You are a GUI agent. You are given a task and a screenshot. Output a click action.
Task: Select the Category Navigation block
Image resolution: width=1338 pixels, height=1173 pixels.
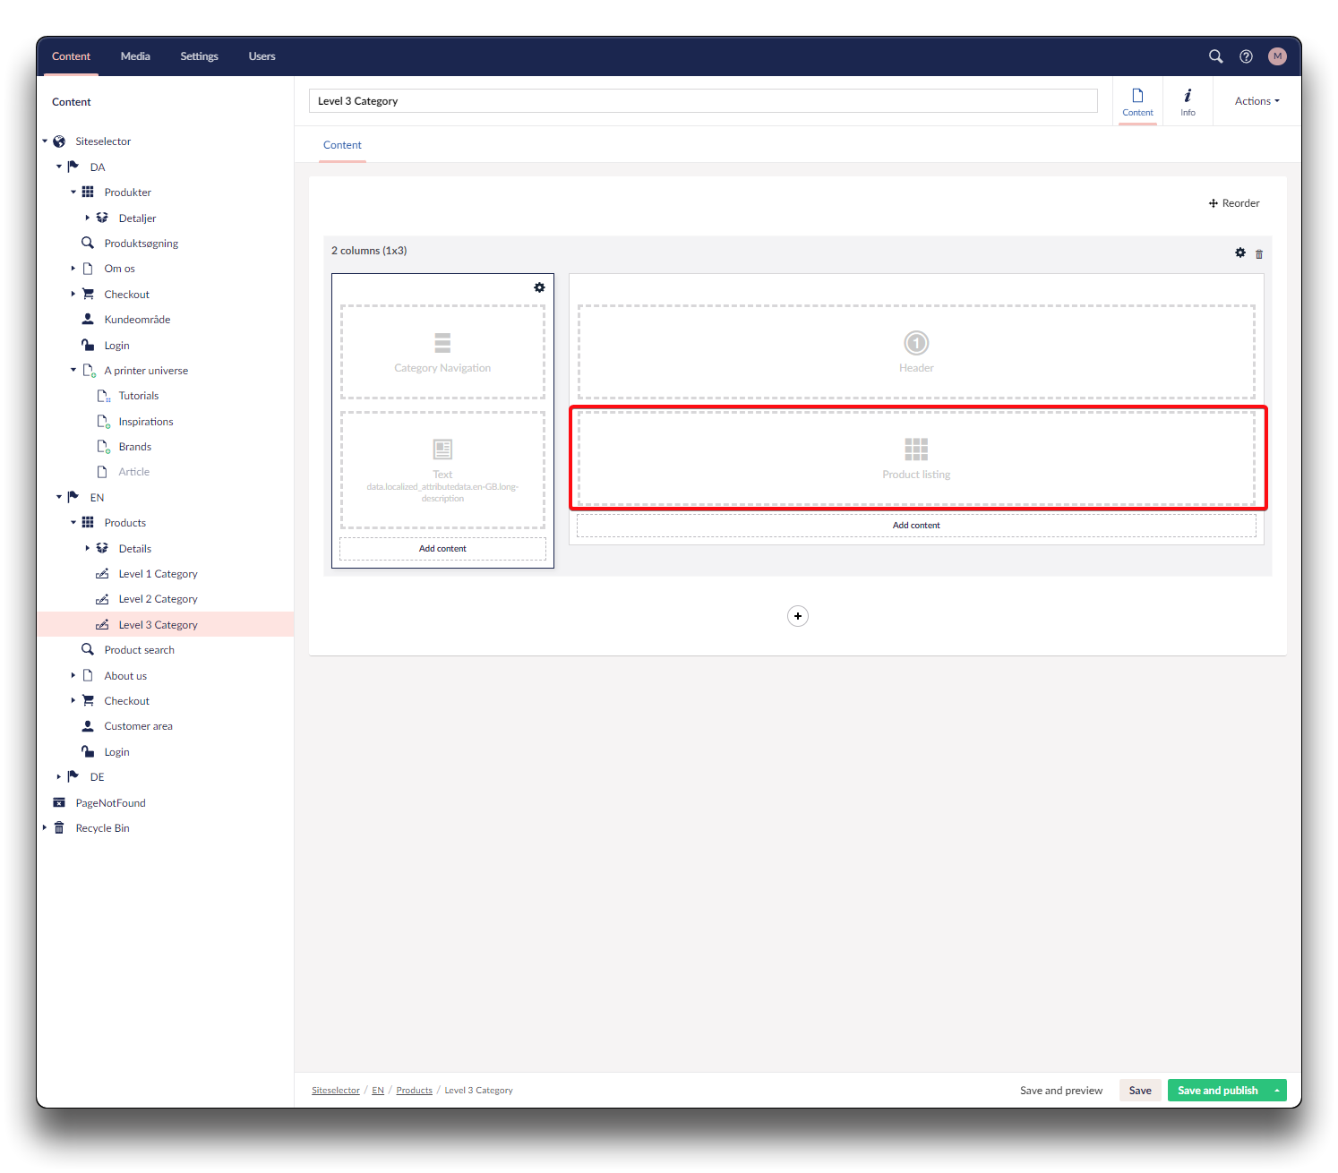tap(442, 352)
